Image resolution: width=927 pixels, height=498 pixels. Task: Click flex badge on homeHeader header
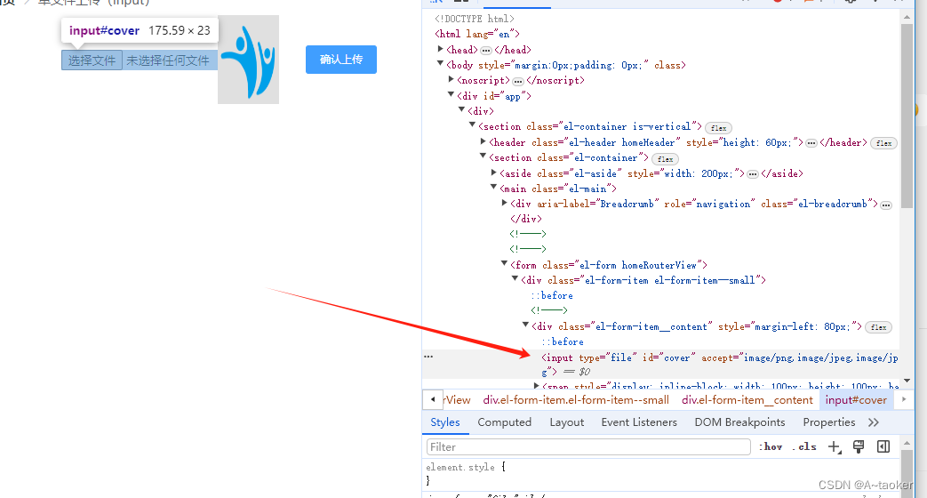(x=883, y=143)
